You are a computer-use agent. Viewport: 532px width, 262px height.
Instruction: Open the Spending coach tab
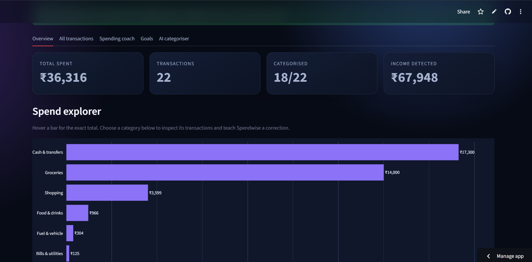click(117, 39)
